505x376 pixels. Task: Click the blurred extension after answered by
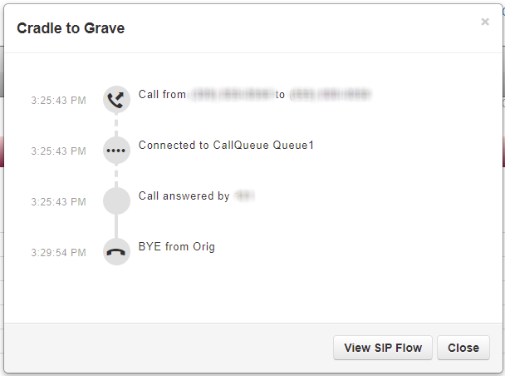244,195
